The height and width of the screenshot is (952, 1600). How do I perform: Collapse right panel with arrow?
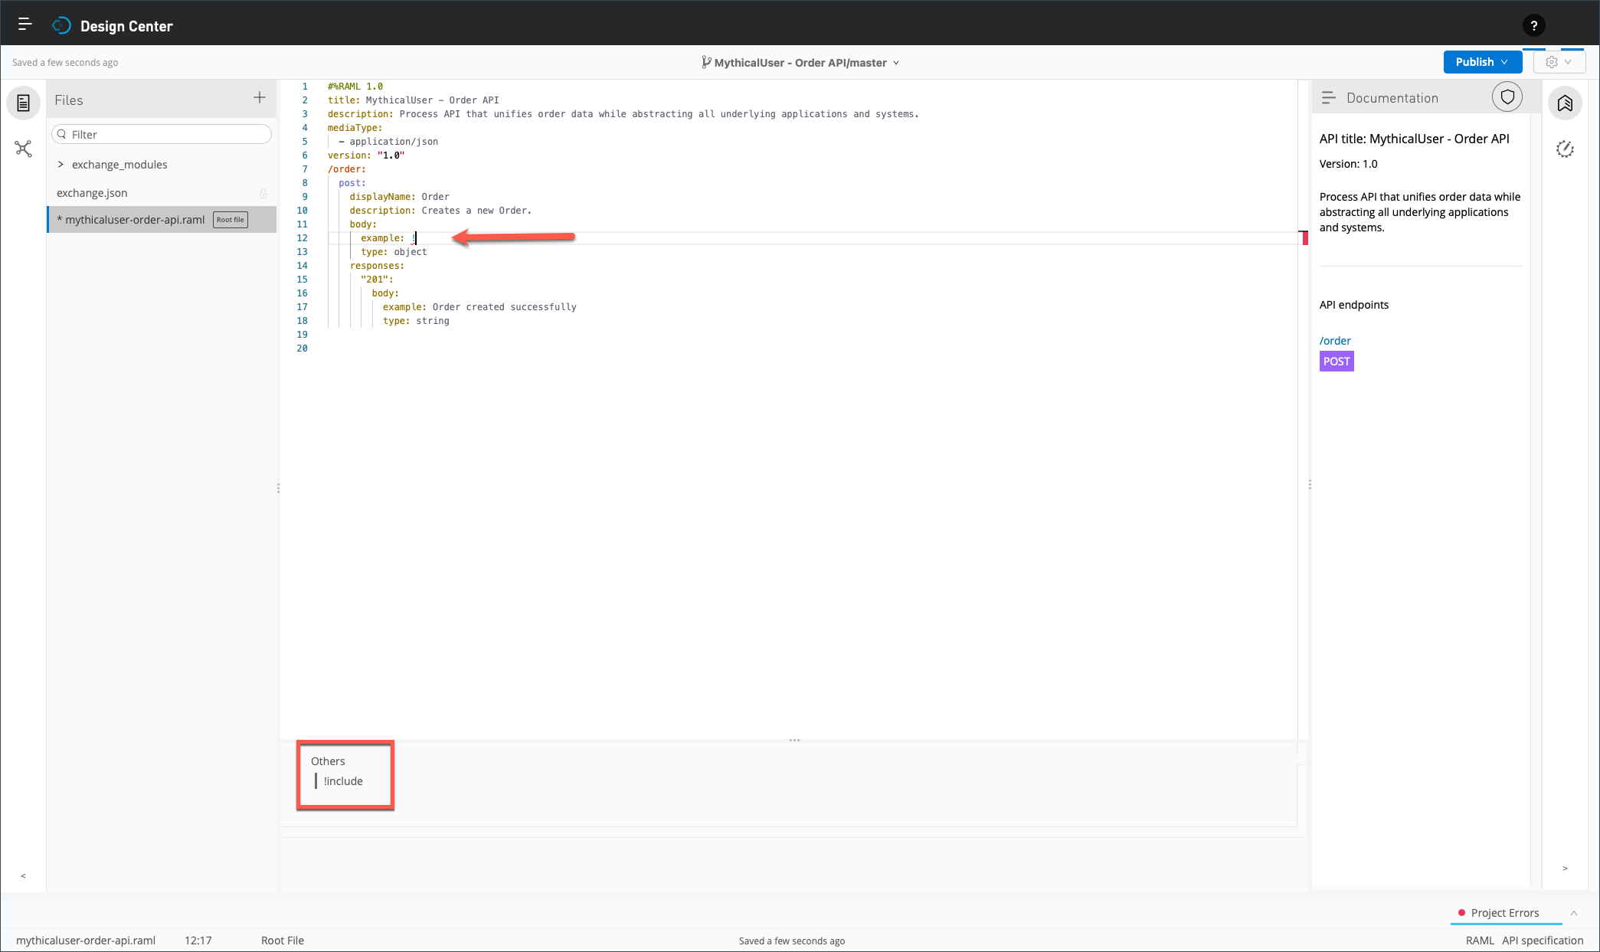[1565, 868]
